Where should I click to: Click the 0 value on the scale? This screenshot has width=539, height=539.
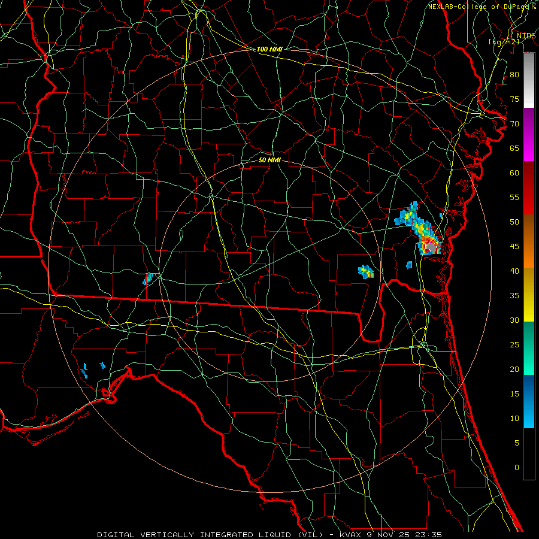[x=517, y=468]
